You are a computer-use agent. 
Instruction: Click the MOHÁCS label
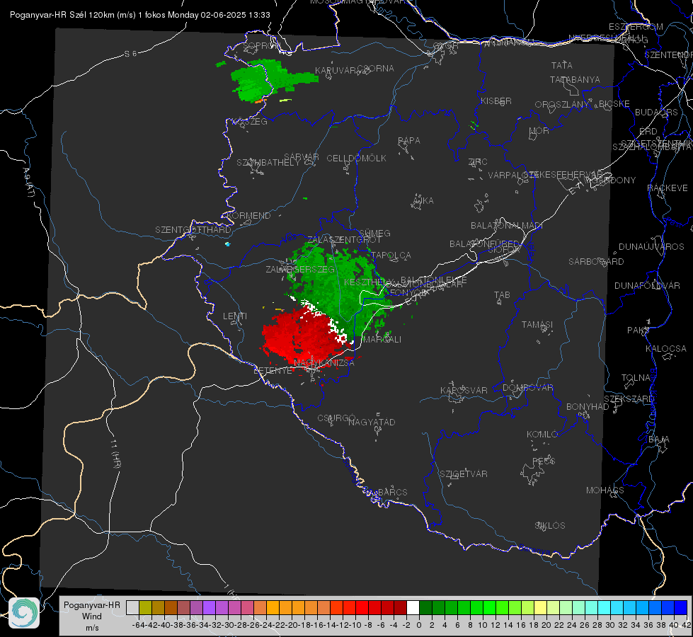pyautogui.click(x=605, y=490)
